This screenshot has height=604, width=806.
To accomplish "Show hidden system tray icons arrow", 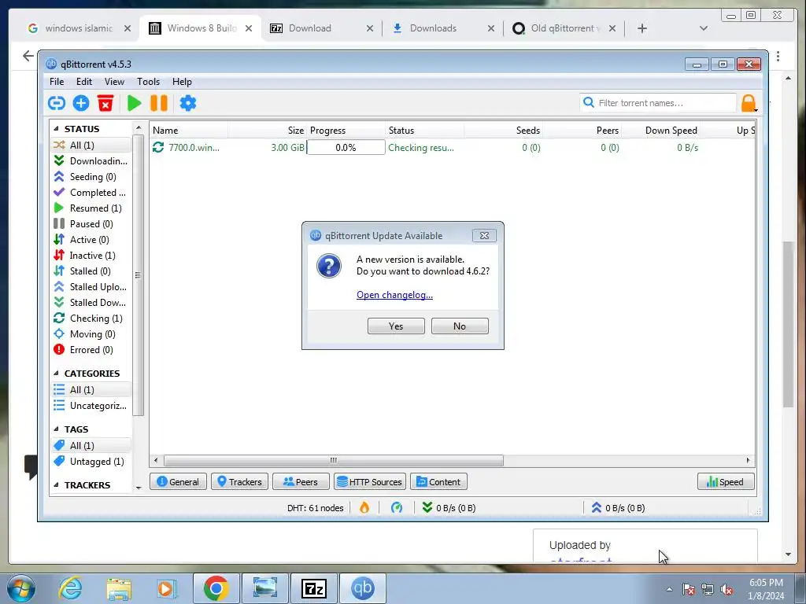I will click(x=669, y=589).
